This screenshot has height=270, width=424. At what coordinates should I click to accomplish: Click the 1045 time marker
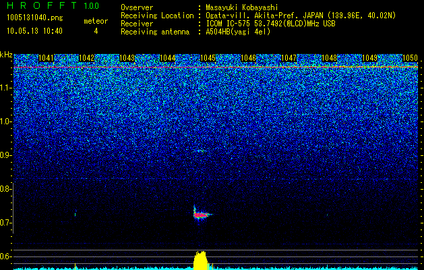[208, 58]
